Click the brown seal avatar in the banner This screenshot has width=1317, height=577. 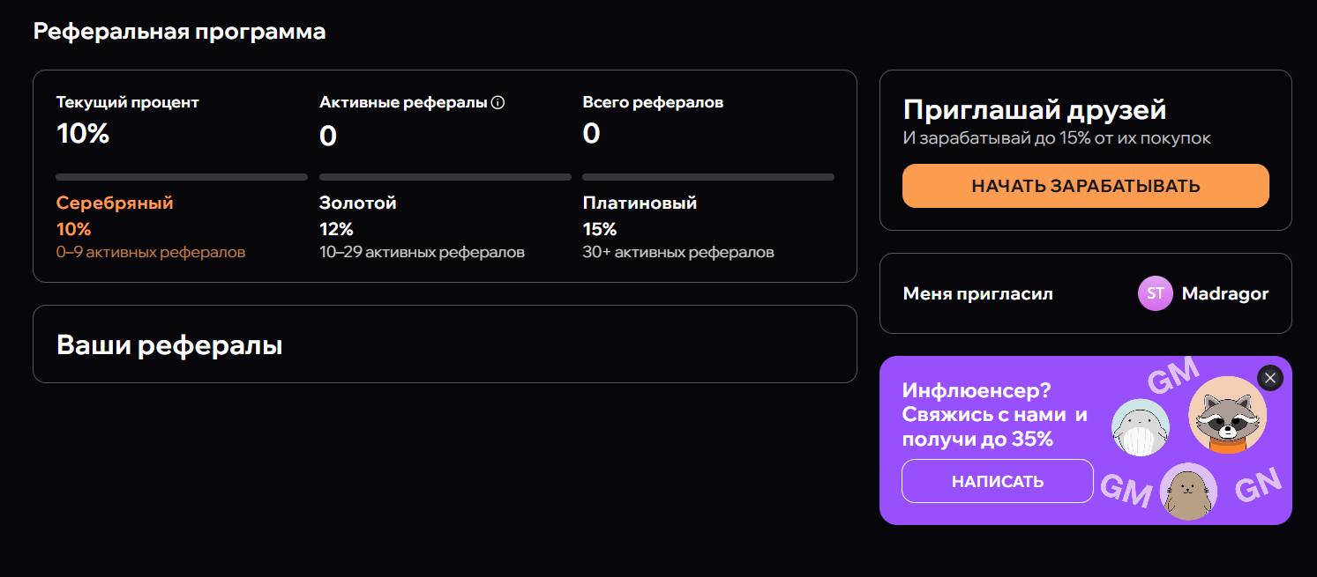[1187, 492]
